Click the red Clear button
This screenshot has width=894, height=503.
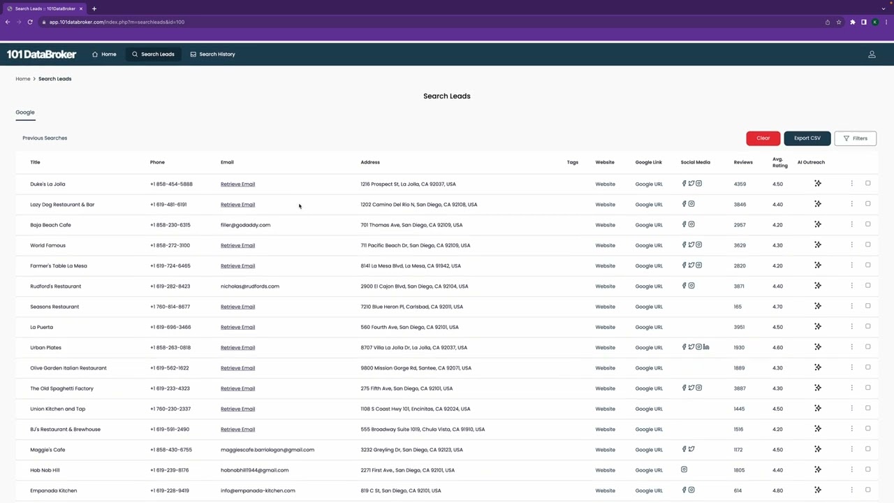[x=763, y=138]
